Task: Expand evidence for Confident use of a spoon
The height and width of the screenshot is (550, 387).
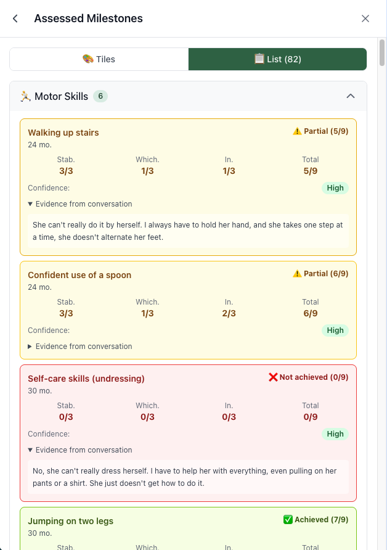Action: (80, 347)
